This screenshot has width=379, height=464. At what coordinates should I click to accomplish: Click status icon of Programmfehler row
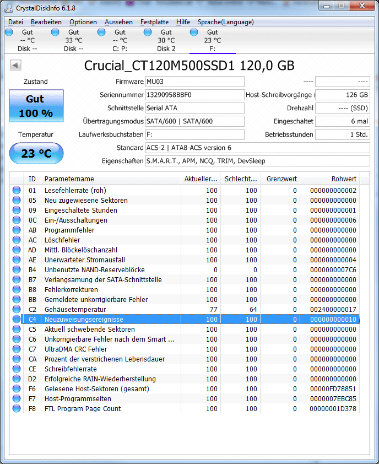point(17,230)
